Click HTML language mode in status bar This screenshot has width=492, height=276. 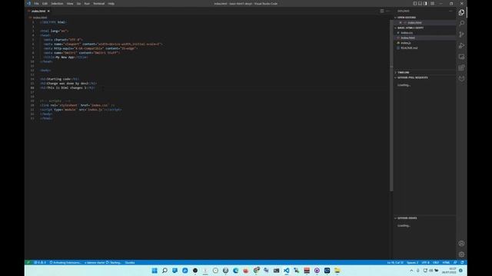pos(446,262)
